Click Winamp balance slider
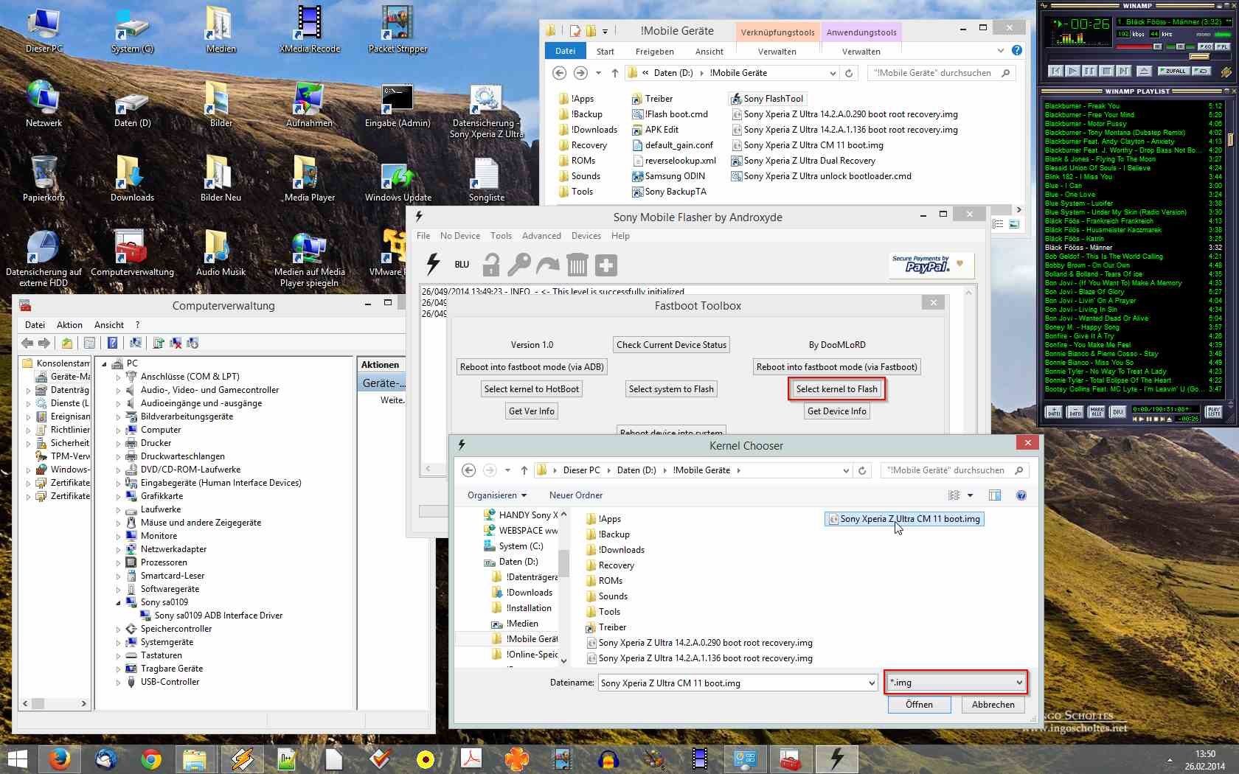1239x774 pixels. (1180, 46)
